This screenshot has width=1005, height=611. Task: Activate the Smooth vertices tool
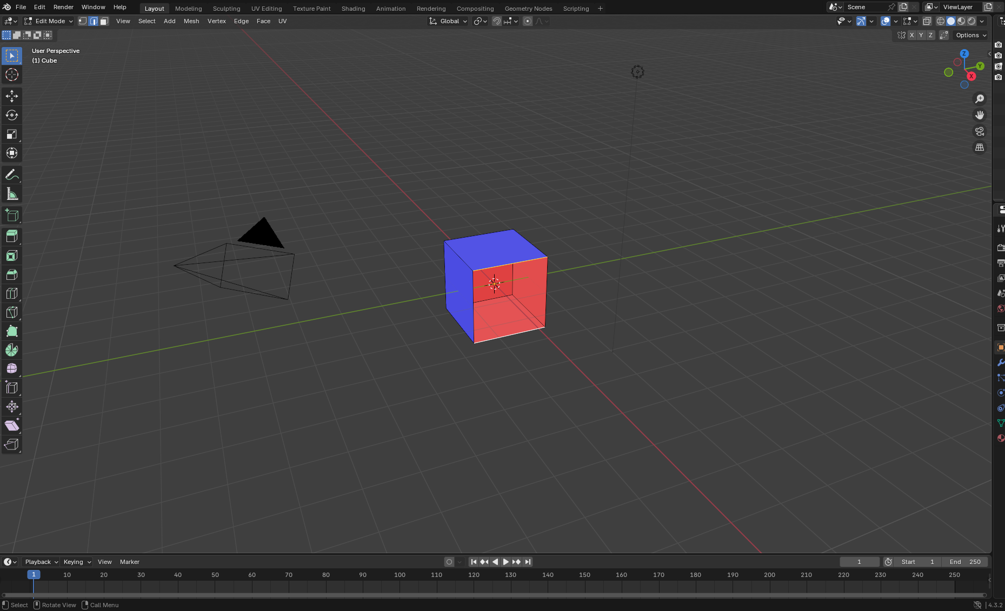(x=12, y=369)
